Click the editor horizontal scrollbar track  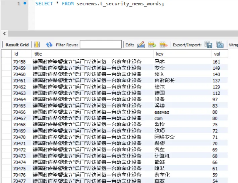(x=123, y=34)
